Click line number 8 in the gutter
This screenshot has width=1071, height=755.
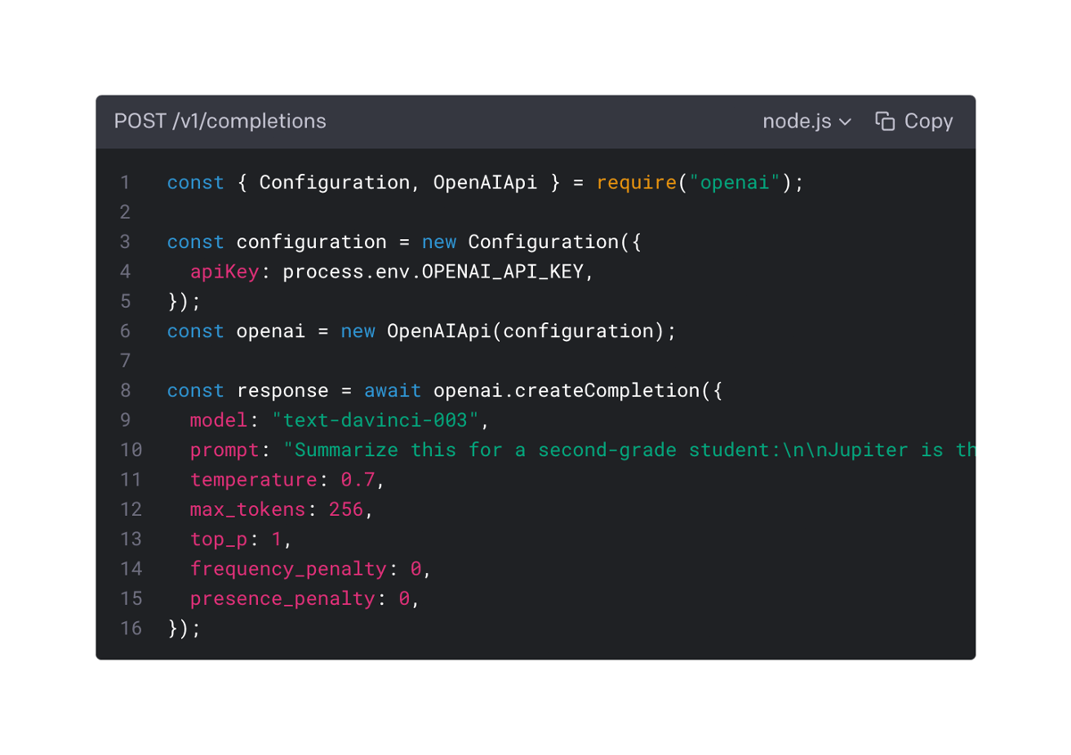point(125,390)
